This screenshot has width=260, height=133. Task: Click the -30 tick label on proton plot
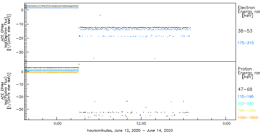20,109
